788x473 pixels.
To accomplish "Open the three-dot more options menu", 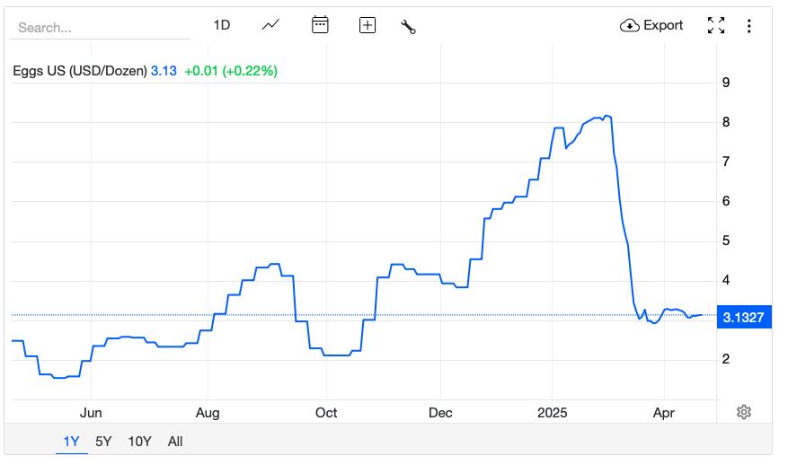I will (x=748, y=26).
